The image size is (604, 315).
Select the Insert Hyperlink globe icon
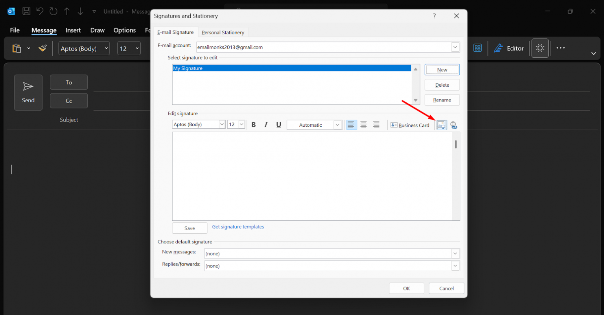tap(453, 125)
